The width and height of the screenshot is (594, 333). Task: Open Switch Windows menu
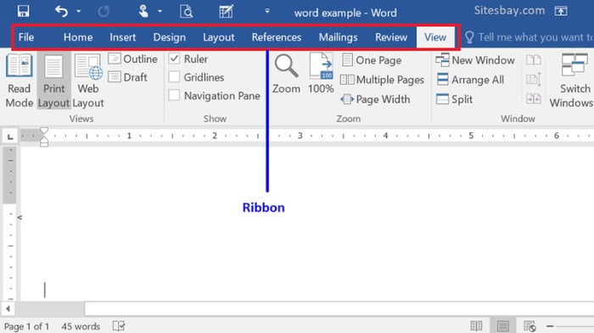573,80
